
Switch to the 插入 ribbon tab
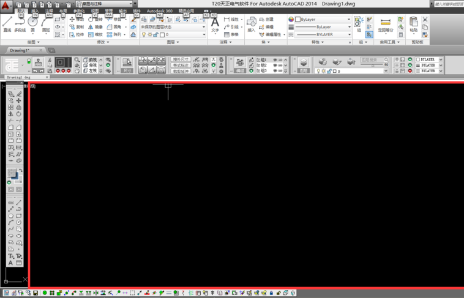click(x=35, y=11)
